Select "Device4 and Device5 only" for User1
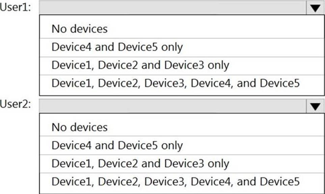This screenshot has width=325, height=194. pyautogui.click(x=117, y=47)
